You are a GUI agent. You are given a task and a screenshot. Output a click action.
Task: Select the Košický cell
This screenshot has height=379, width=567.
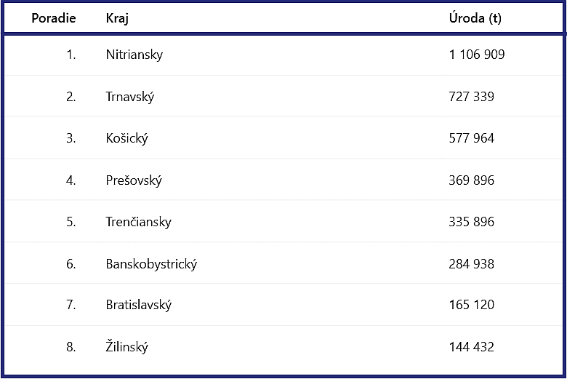pyautogui.click(x=127, y=138)
